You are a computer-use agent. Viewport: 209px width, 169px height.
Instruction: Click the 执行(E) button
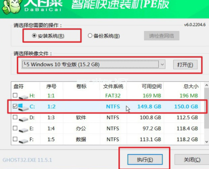145,159
